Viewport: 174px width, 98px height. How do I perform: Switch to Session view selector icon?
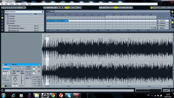pyautogui.click(x=172, y=15)
